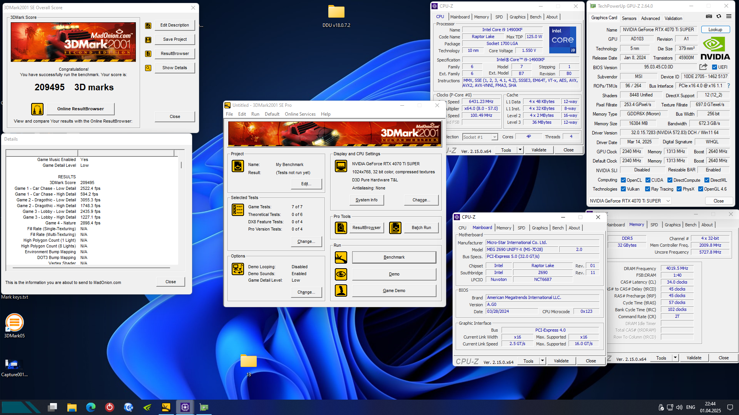739x415 pixels.
Task: Open the 3DMark05 desktop shortcut
Action: click(15, 325)
